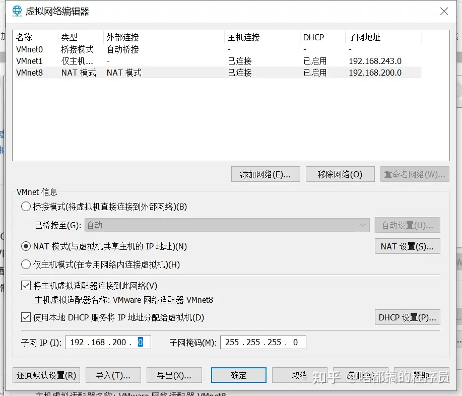This screenshot has height=396, width=462.
Task: Click the 子网地址 column header
Action: click(x=383, y=37)
